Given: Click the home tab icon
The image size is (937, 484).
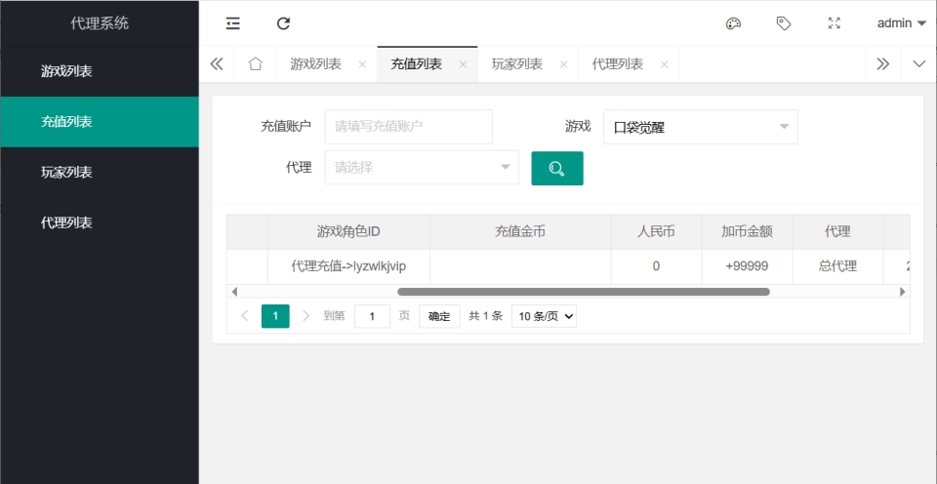Looking at the screenshot, I should tap(255, 64).
